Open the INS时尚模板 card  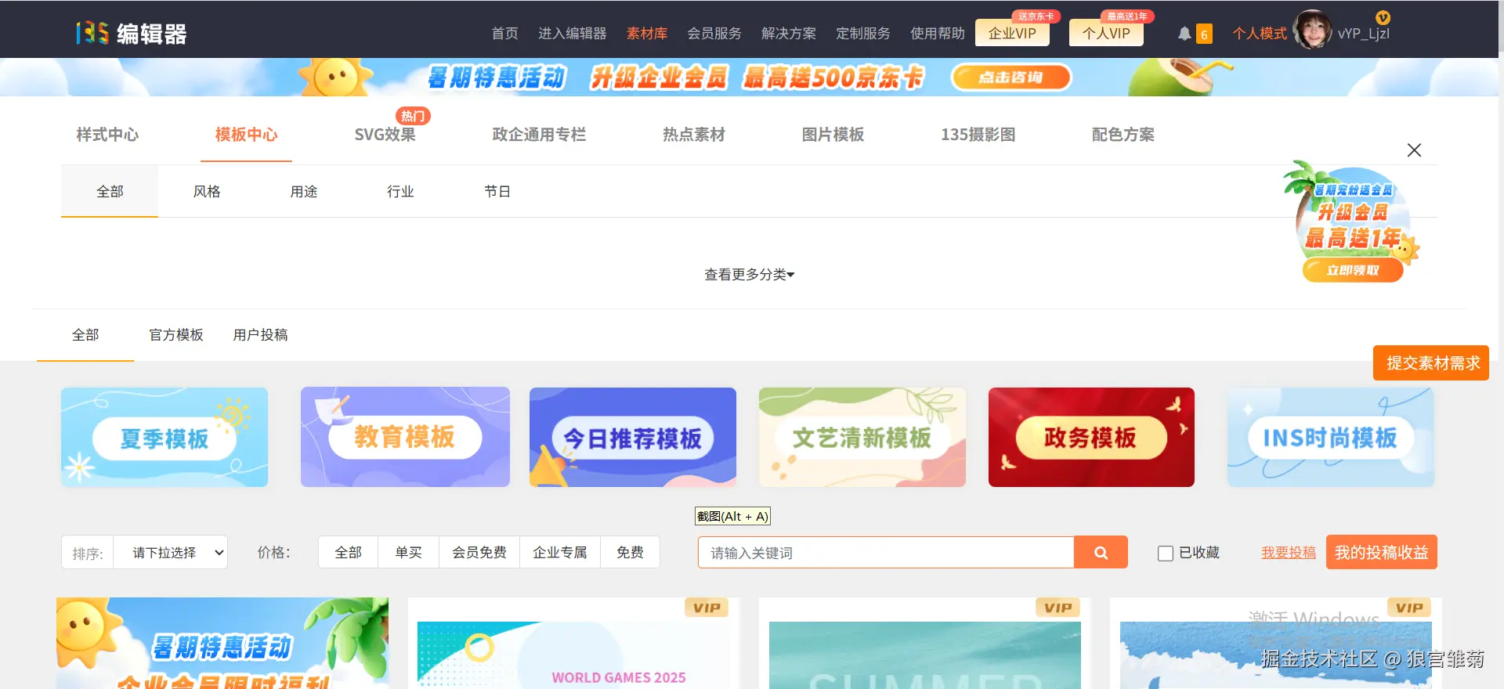point(1330,437)
